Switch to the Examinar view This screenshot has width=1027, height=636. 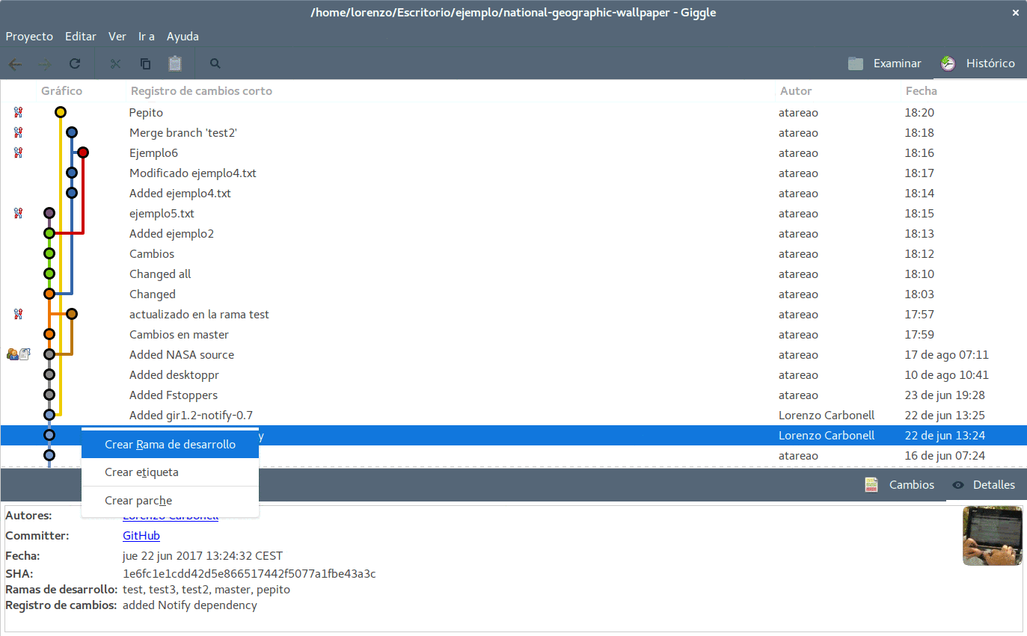pyautogui.click(x=885, y=63)
